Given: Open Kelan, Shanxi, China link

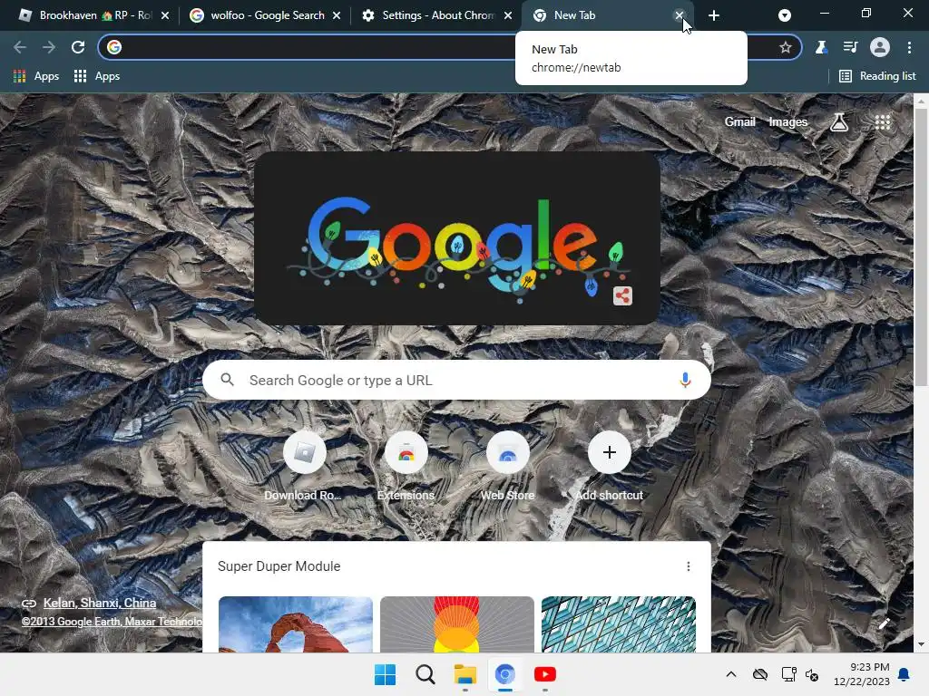Looking at the screenshot, I should pos(100,603).
